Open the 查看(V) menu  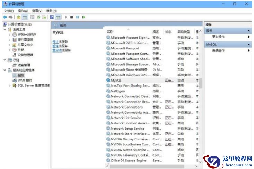point(37,11)
